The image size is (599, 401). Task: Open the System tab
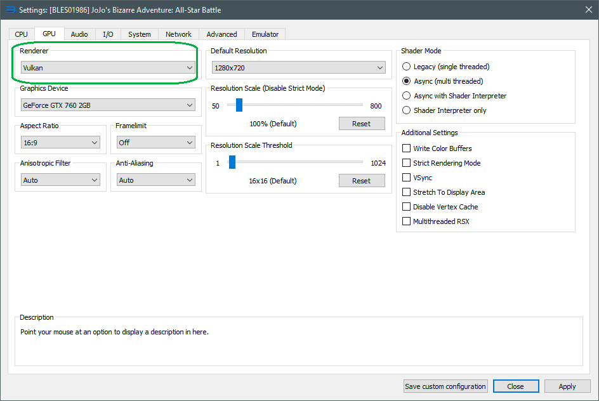(140, 34)
